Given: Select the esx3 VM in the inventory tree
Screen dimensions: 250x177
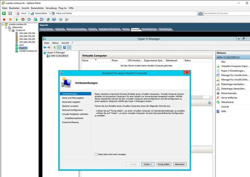Looking at the screenshot, I should click(21, 45).
